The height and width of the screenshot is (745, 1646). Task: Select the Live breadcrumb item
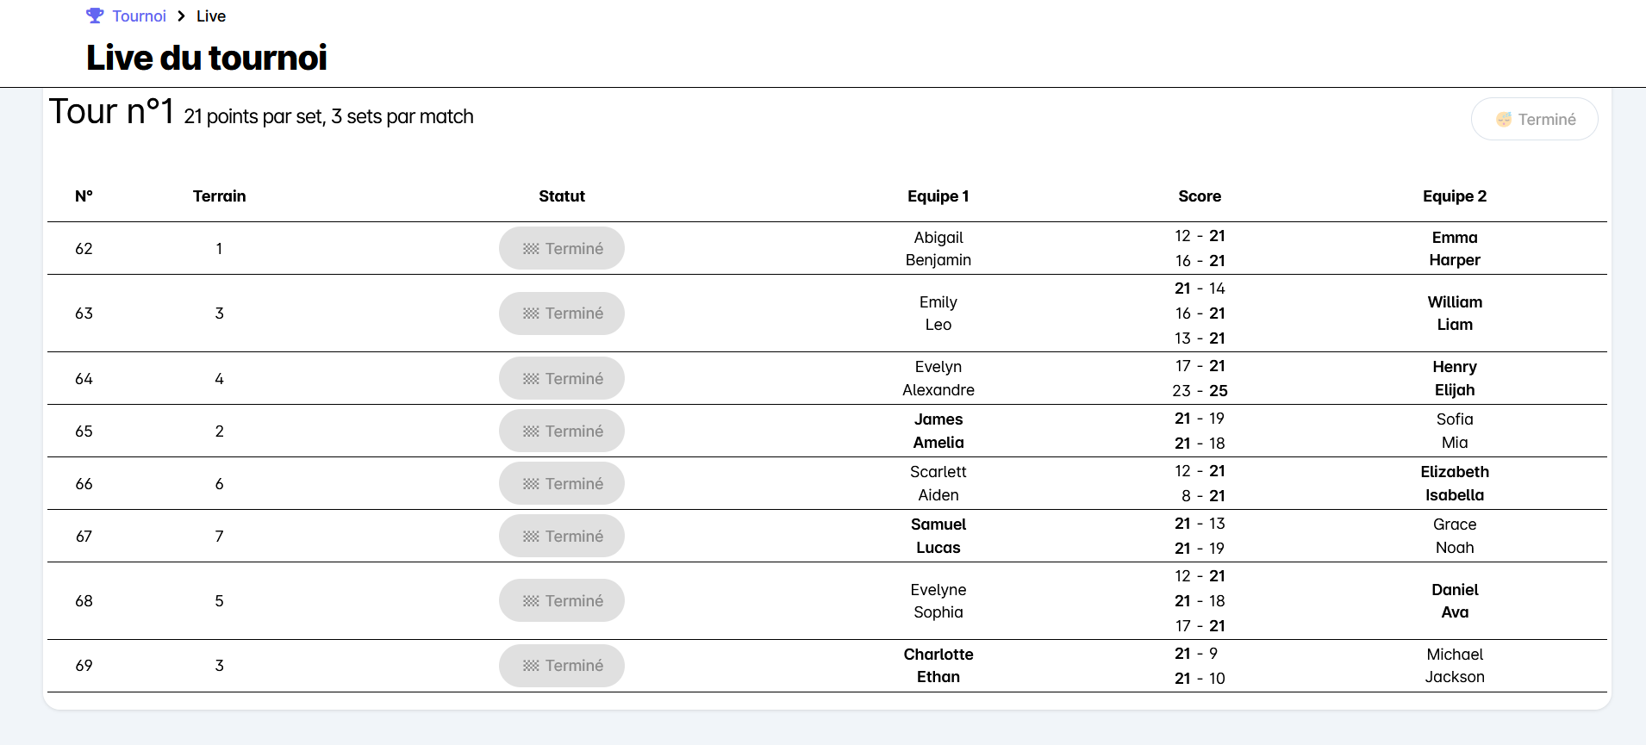click(211, 16)
